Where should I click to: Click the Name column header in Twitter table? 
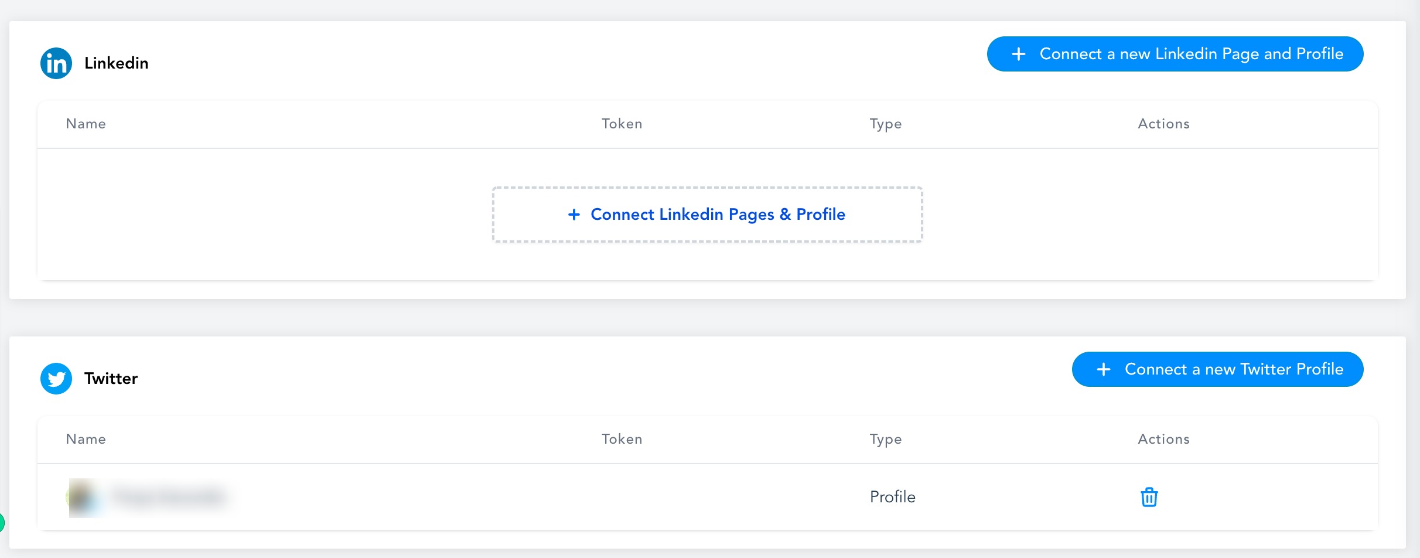point(86,439)
